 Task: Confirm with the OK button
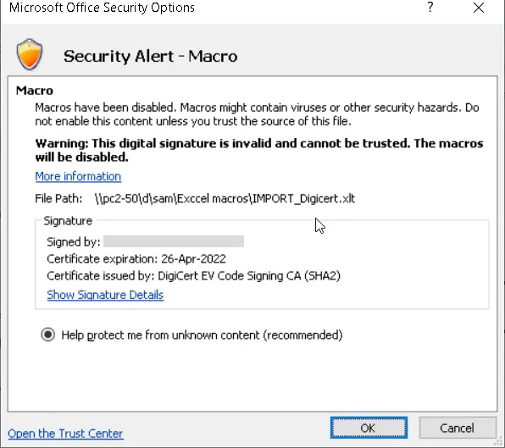369,428
